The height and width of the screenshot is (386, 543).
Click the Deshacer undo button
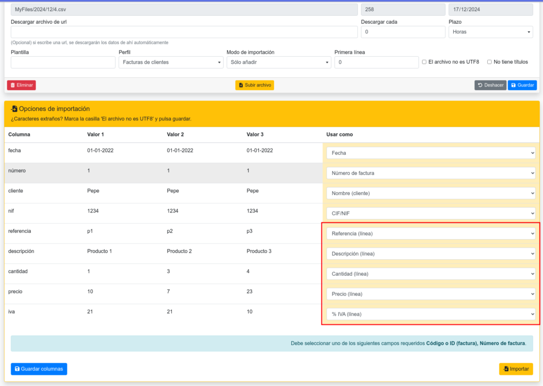(490, 85)
